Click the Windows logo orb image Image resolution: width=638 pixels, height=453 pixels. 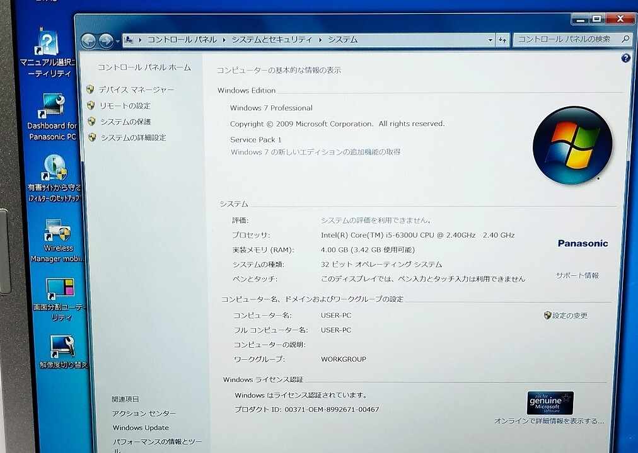click(572, 145)
